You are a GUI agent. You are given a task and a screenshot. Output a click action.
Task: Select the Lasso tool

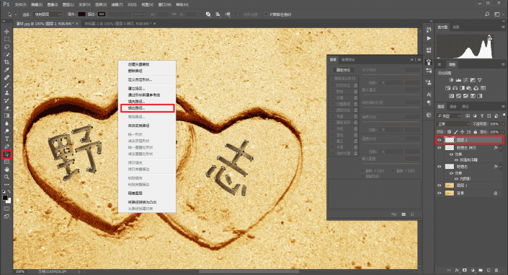(x=6, y=47)
